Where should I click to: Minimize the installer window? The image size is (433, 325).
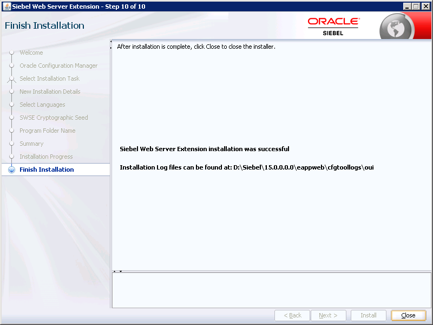tap(407, 6)
